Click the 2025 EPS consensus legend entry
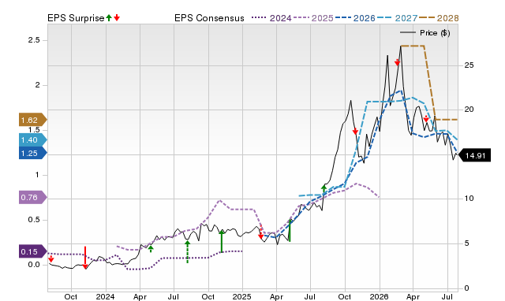This screenshot has height=301, width=505. (313, 18)
